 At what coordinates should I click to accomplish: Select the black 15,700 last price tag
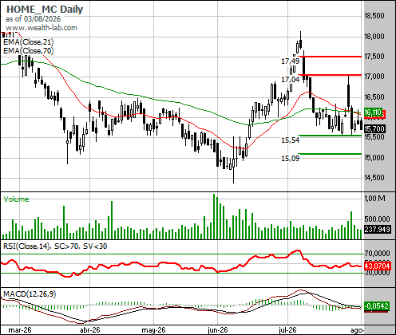[x=374, y=129]
